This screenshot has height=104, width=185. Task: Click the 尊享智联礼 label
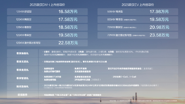pos(23,78)
